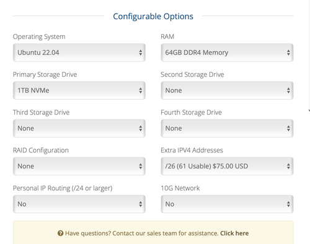Click the 'Third Storage Drive' label

[42, 112]
